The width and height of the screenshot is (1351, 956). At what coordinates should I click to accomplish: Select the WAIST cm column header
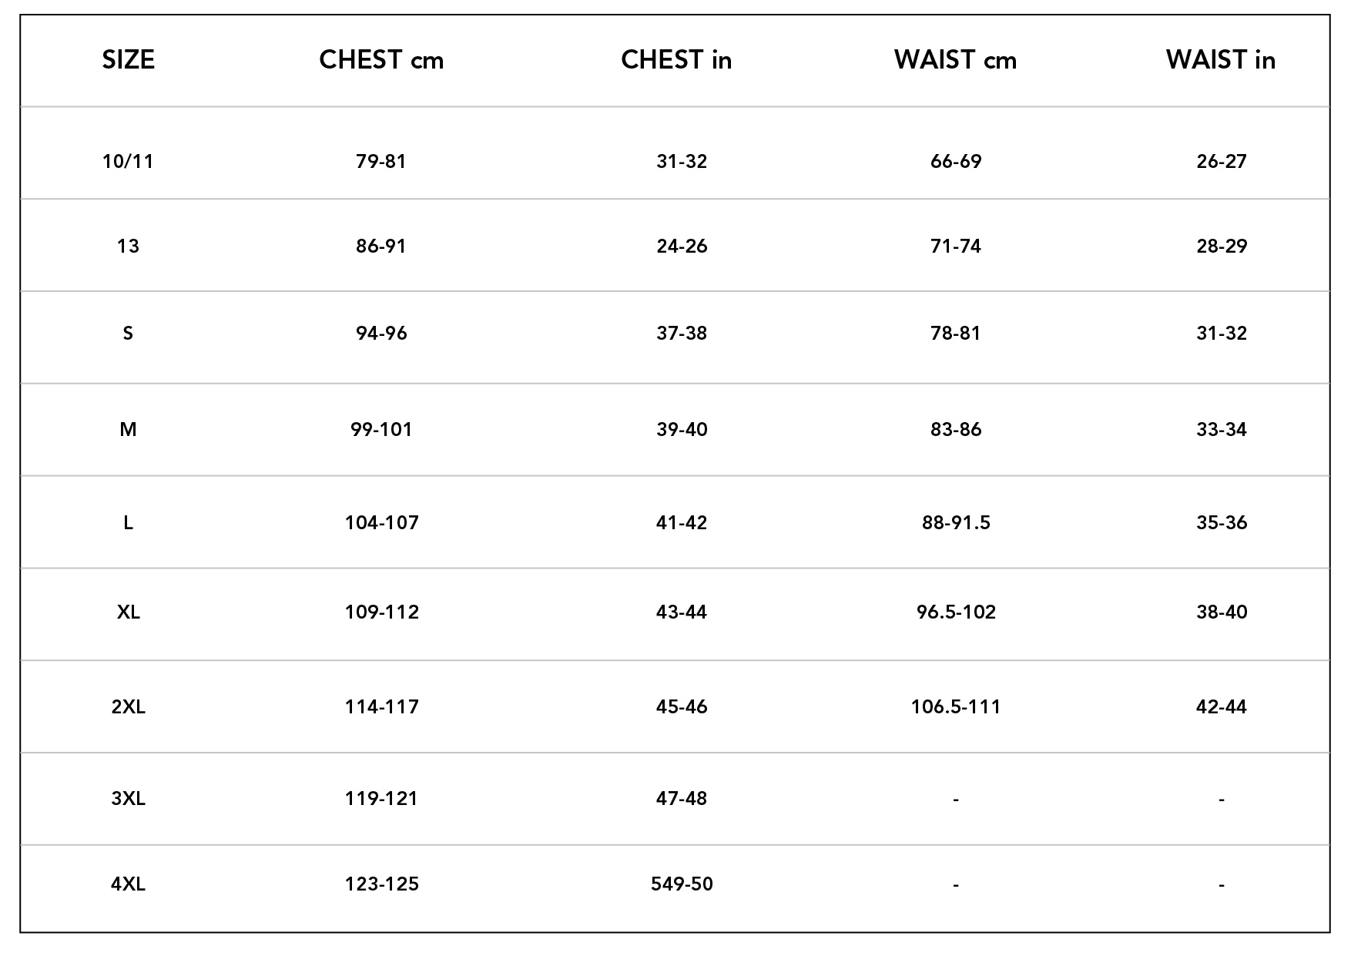pos(955,60)
